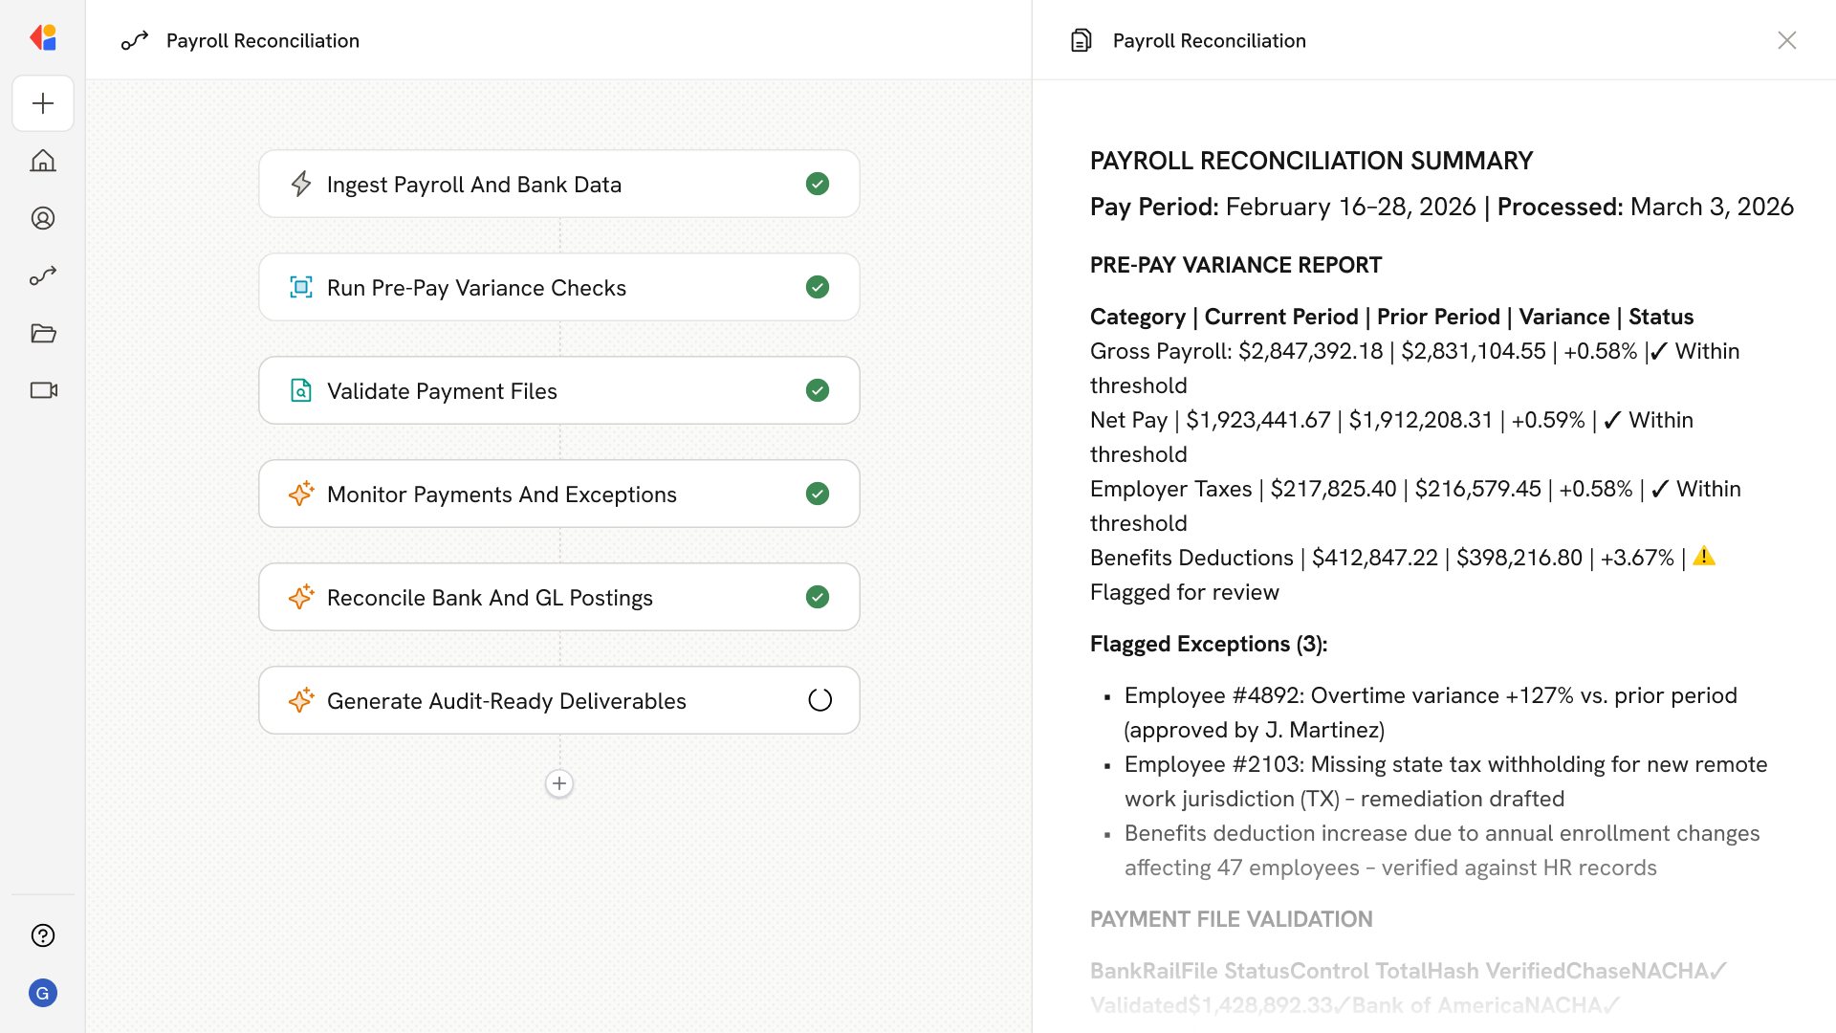Image resolution: width=1836 pixels, height=1033 pixels.
Task: Click the Payroll Reconciliation workflow title
Action: pos(262,40)
